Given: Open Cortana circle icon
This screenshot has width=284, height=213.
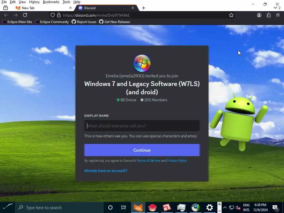Looking at the screenshot, I should pyautogui.click(x=110, y=207).
